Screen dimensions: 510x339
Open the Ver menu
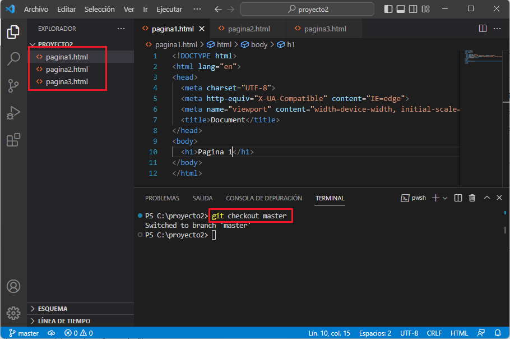click(129, 9)
